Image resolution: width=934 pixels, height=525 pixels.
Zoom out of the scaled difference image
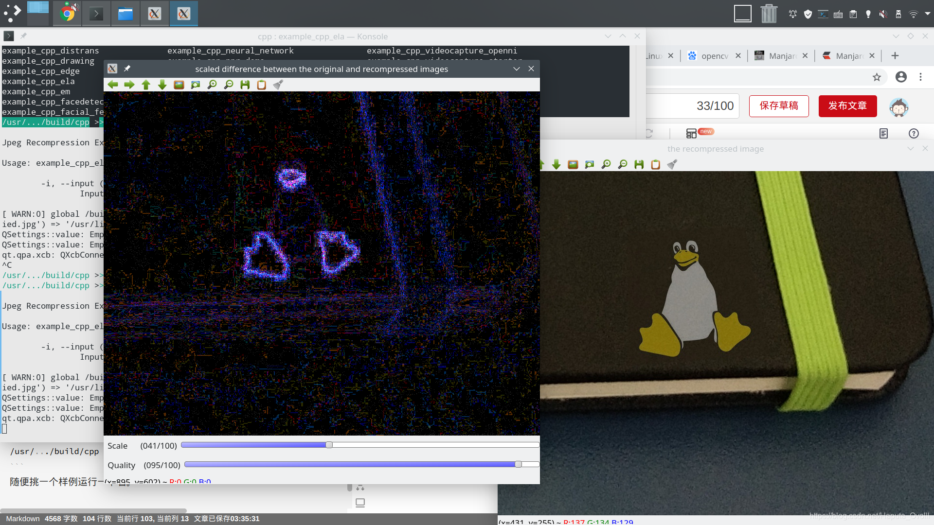(x=229, y=85)
